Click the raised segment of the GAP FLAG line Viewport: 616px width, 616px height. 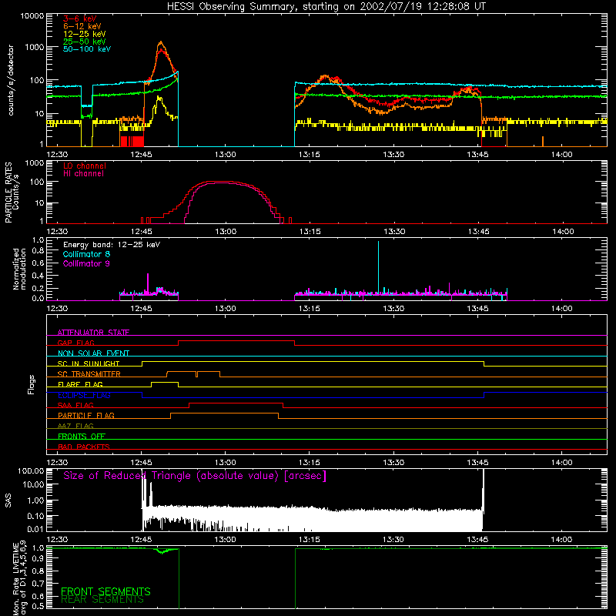[x=236, y=341]
